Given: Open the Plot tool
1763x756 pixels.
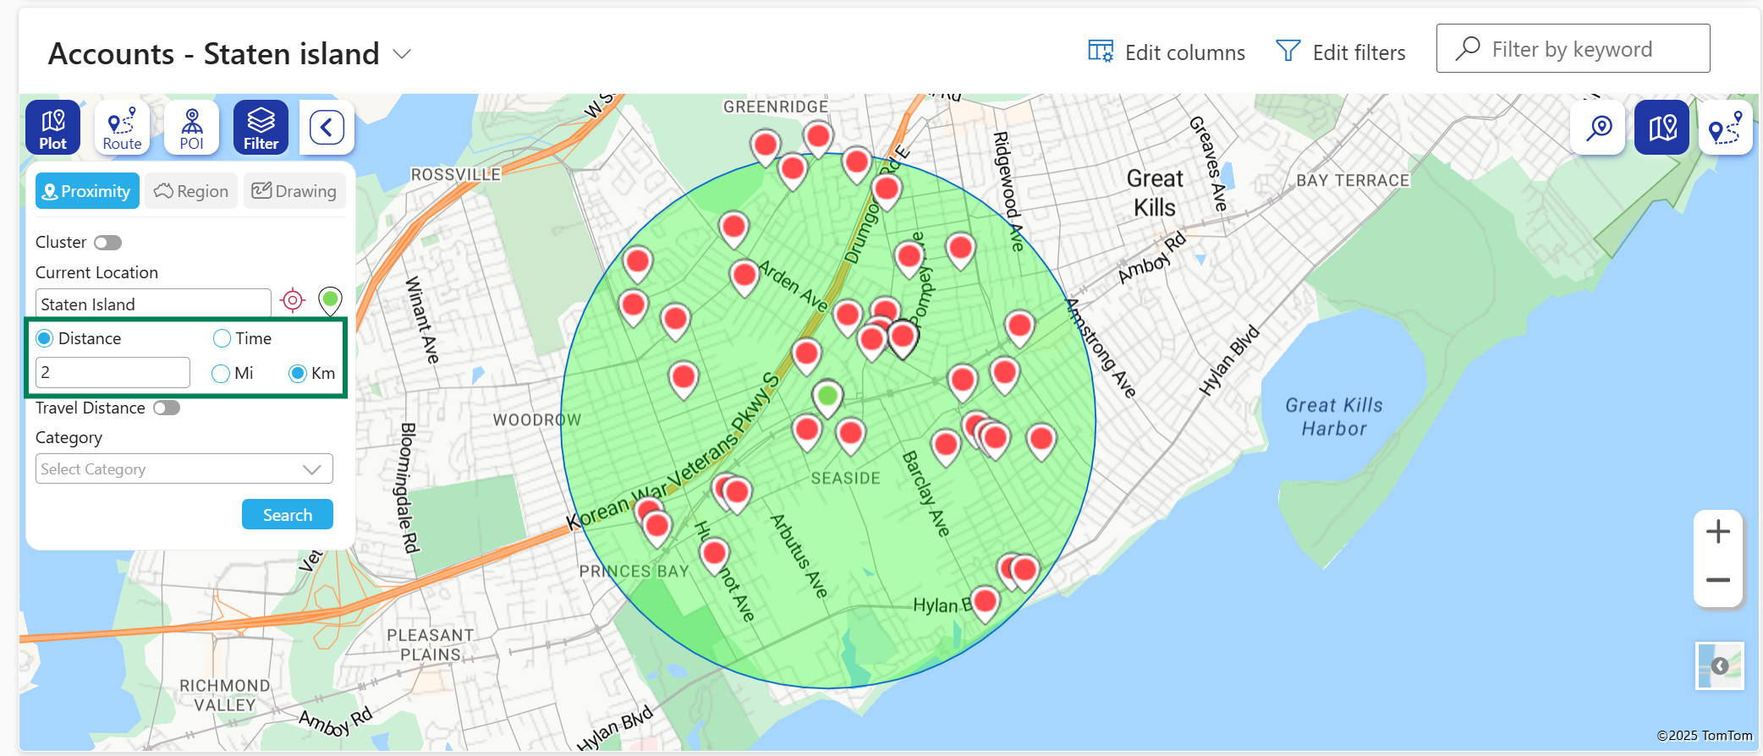Looking at the screenshot, I should 52,128.
